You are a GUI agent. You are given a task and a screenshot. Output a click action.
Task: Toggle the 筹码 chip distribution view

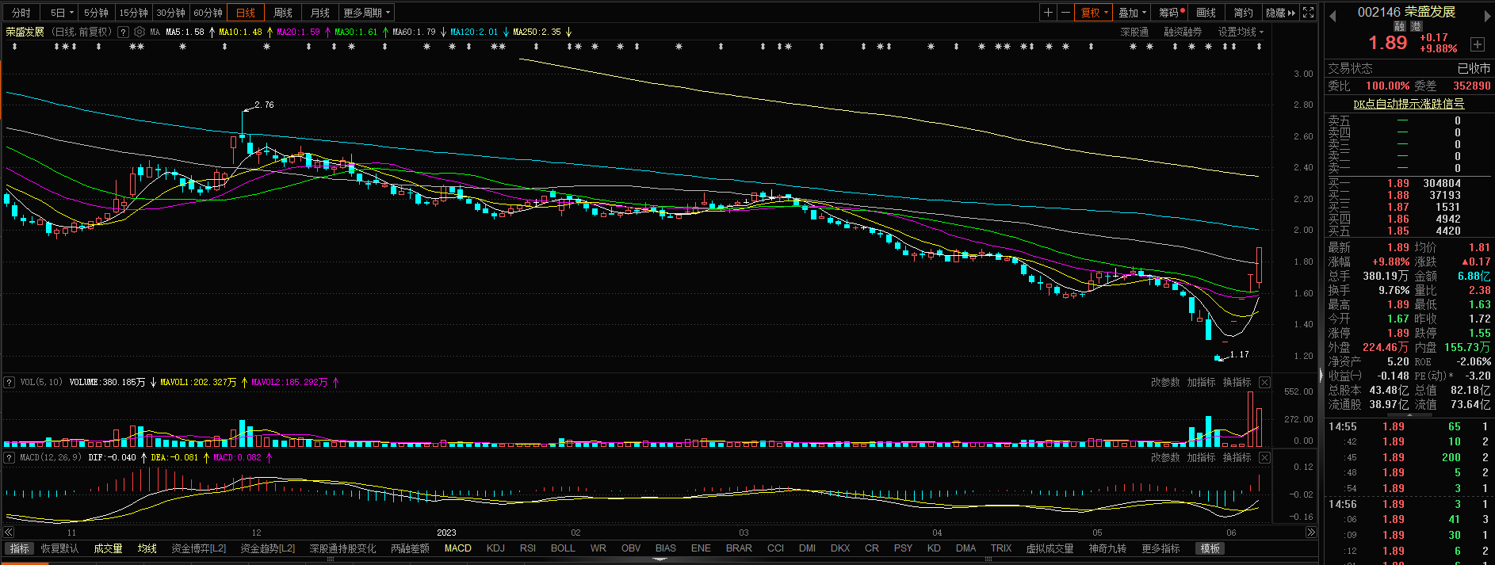[1171, 13]
